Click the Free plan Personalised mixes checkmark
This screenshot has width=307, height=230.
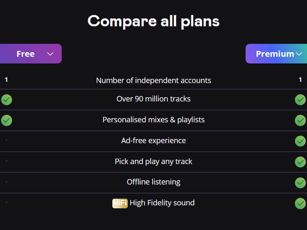6,120
